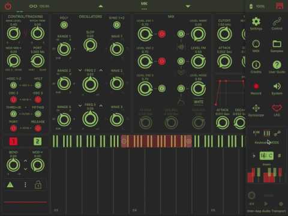
Task: Tap the red power icon at top left
Action: click(x=8, y=6)
